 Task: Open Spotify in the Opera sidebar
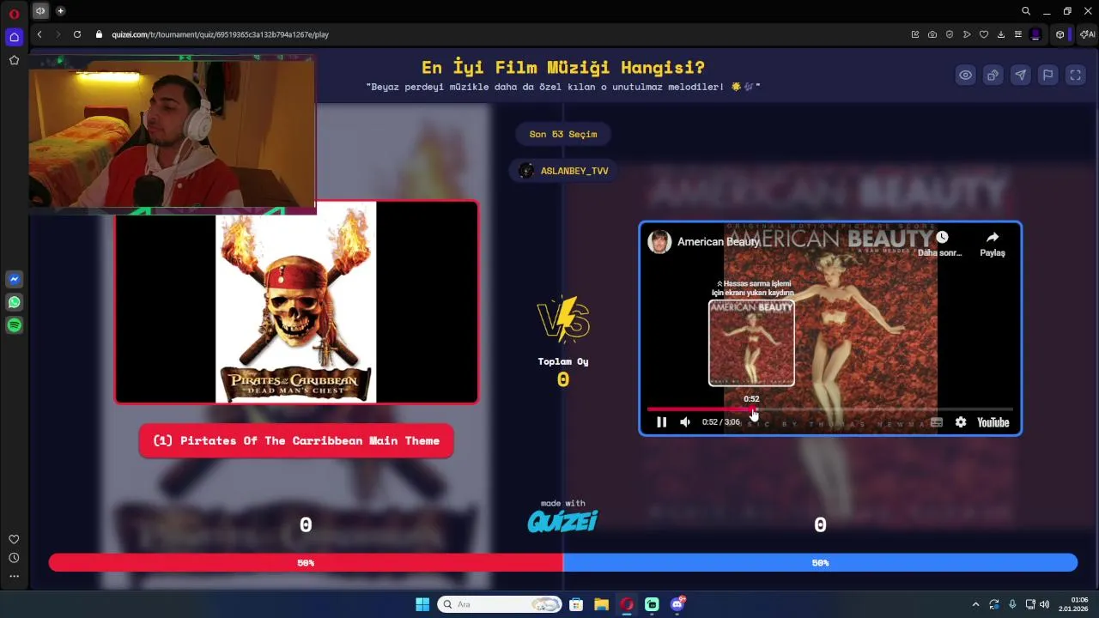click(14, 325)
